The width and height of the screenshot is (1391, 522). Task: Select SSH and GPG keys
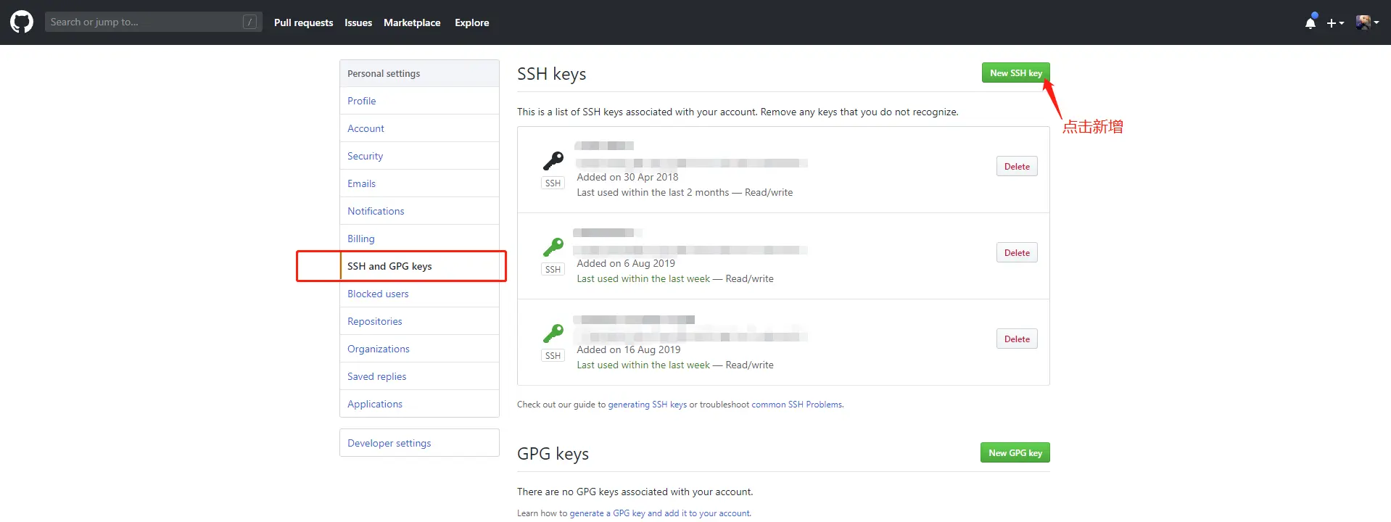(419, 266)
